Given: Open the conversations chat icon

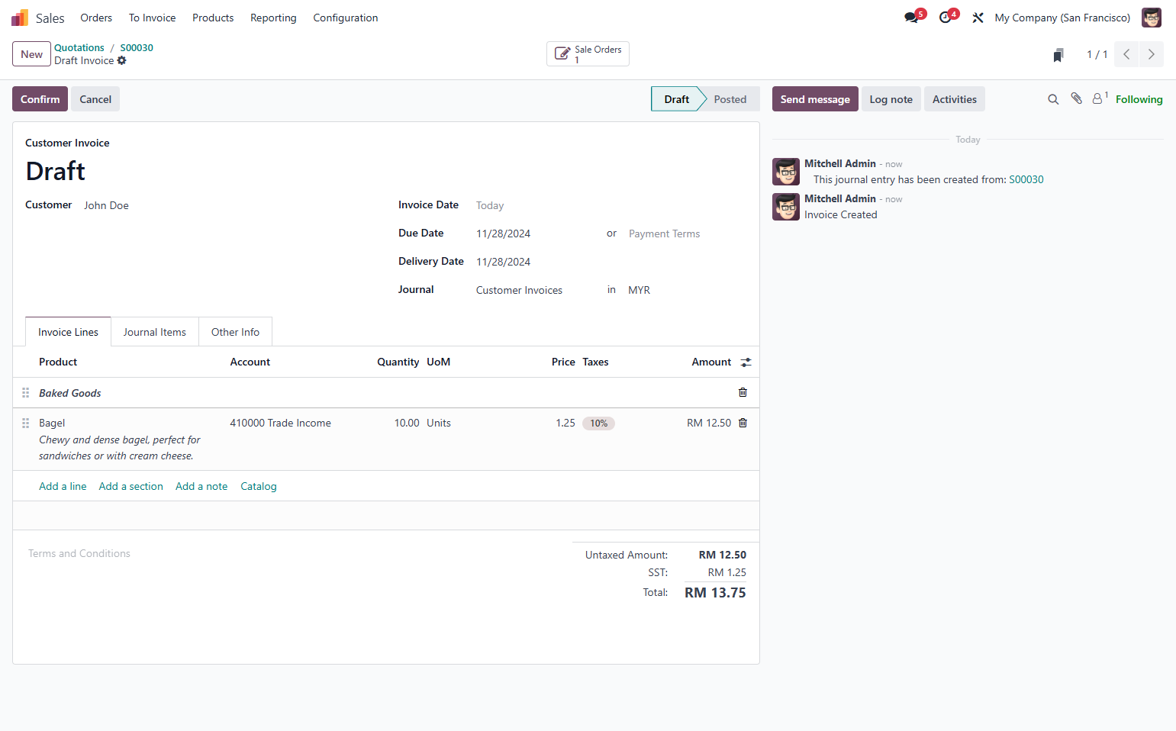Looking at the screenshot, I should click(911, 18).
